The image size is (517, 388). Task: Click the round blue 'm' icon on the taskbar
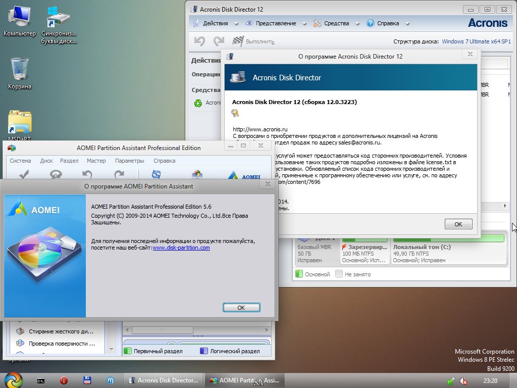click(111, 381)
